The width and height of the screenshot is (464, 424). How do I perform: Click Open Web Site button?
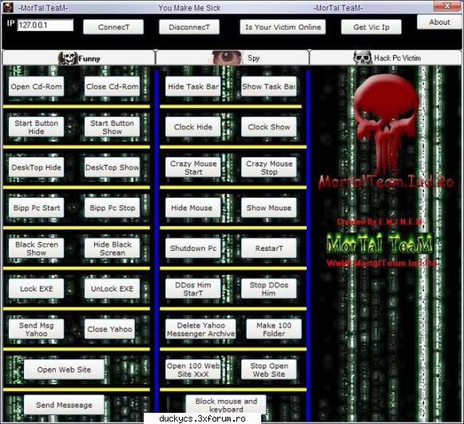click(64, 369)
